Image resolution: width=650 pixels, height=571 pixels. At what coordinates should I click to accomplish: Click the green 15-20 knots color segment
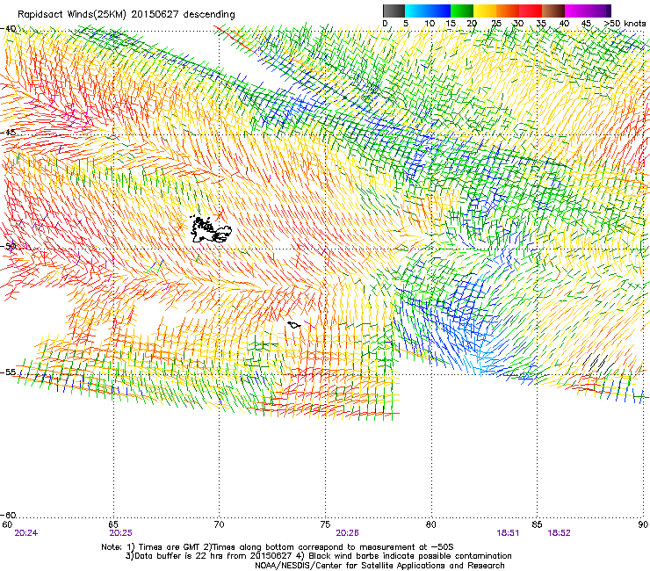click(x=462, y=11)
